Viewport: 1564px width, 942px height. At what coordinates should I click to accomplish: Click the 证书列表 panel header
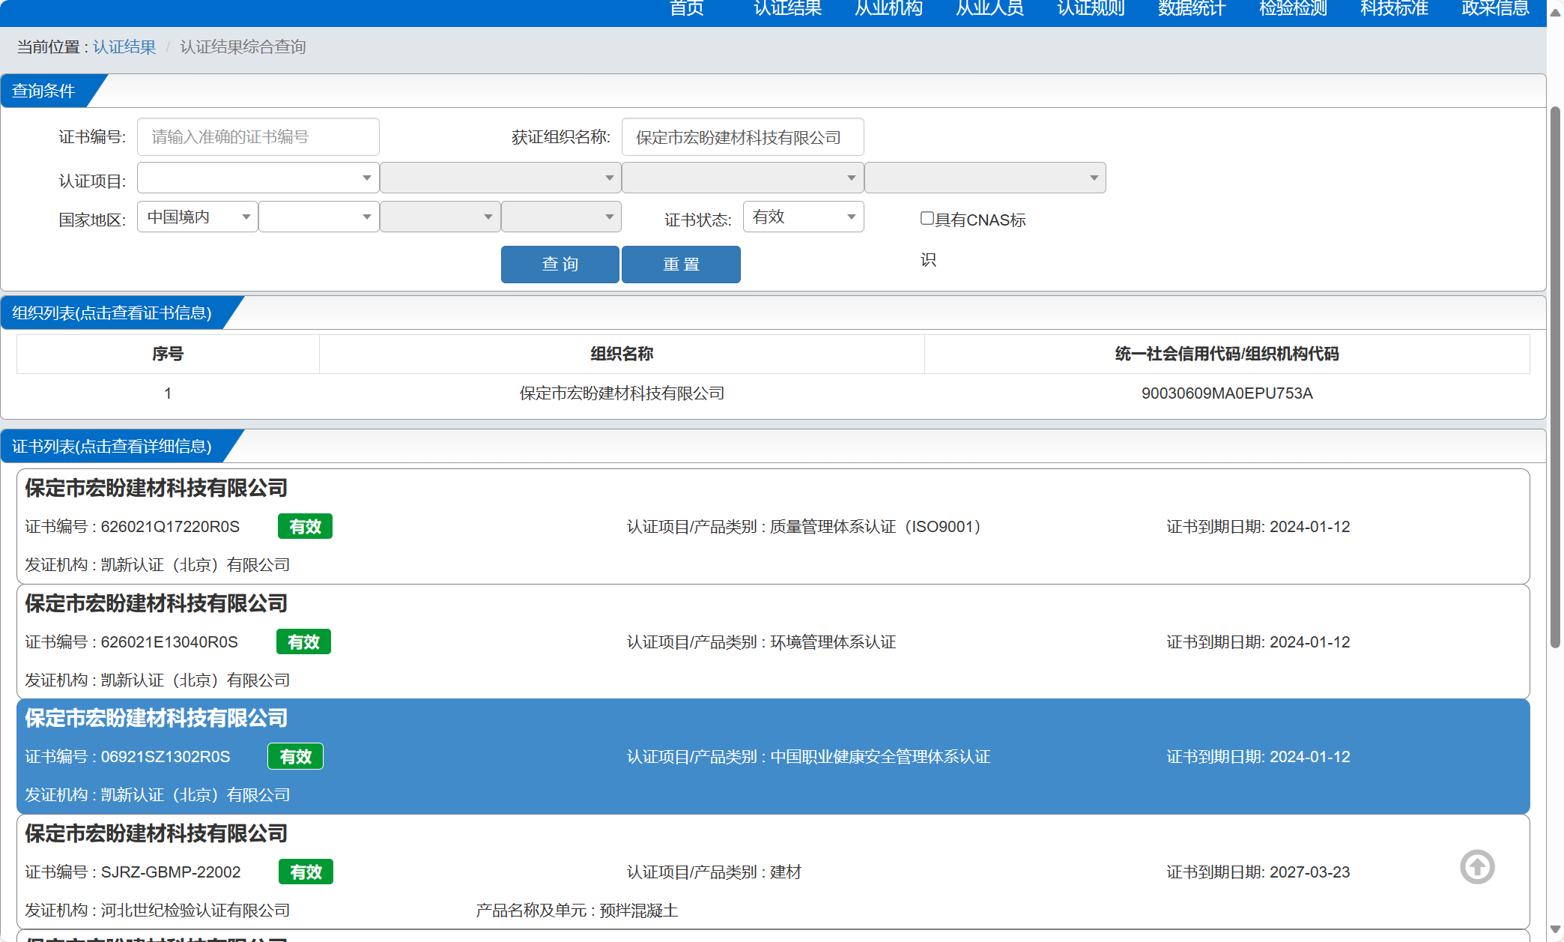tap(112, 446)
